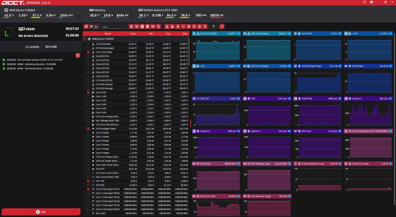
Task: Click the GPU Memory Usage graph title
Action: (261, 196)
